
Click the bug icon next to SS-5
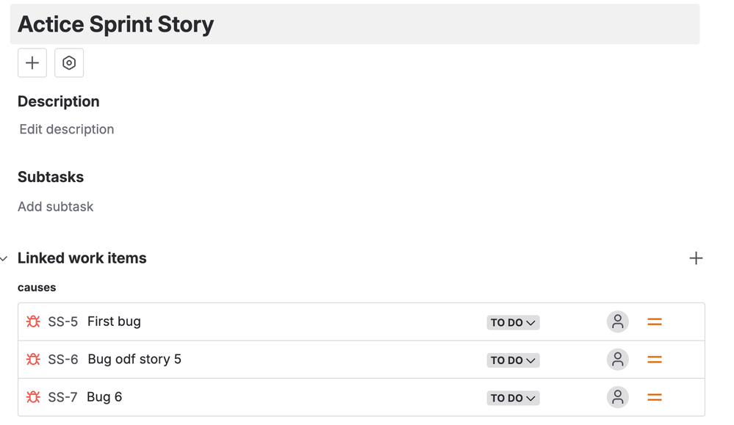click(32, 322)
